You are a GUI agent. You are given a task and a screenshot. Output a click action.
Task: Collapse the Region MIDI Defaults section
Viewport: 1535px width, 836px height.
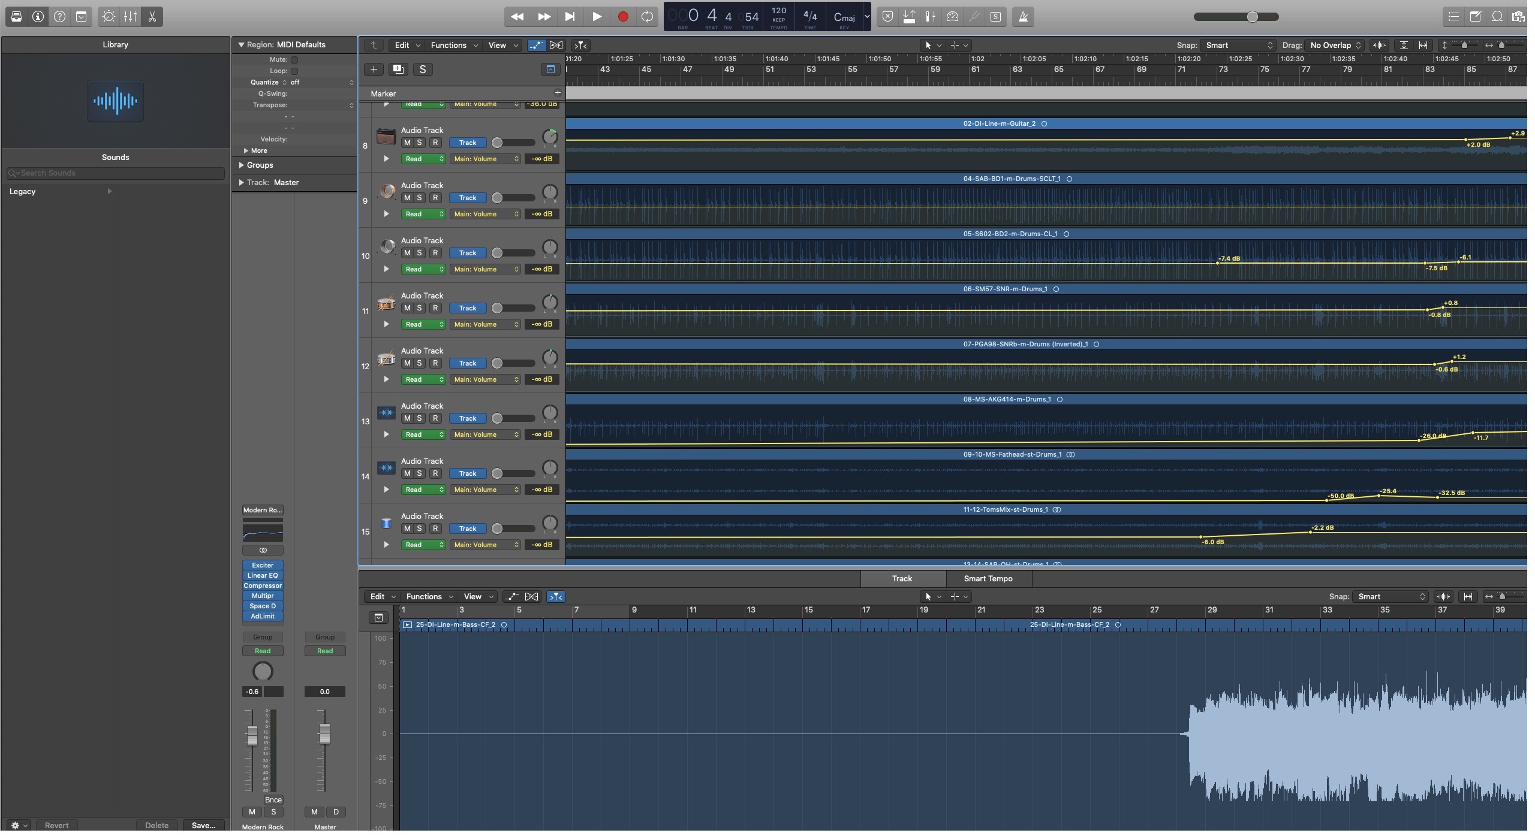point(241,45)
